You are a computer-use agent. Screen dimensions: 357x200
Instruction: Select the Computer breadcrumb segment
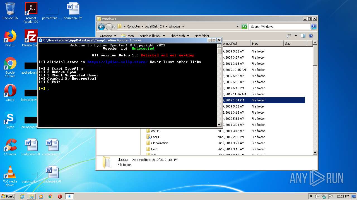point(133,27)
